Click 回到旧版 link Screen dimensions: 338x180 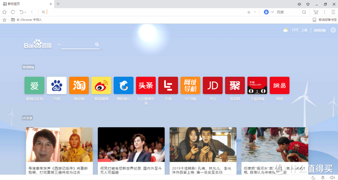(320, 30)
